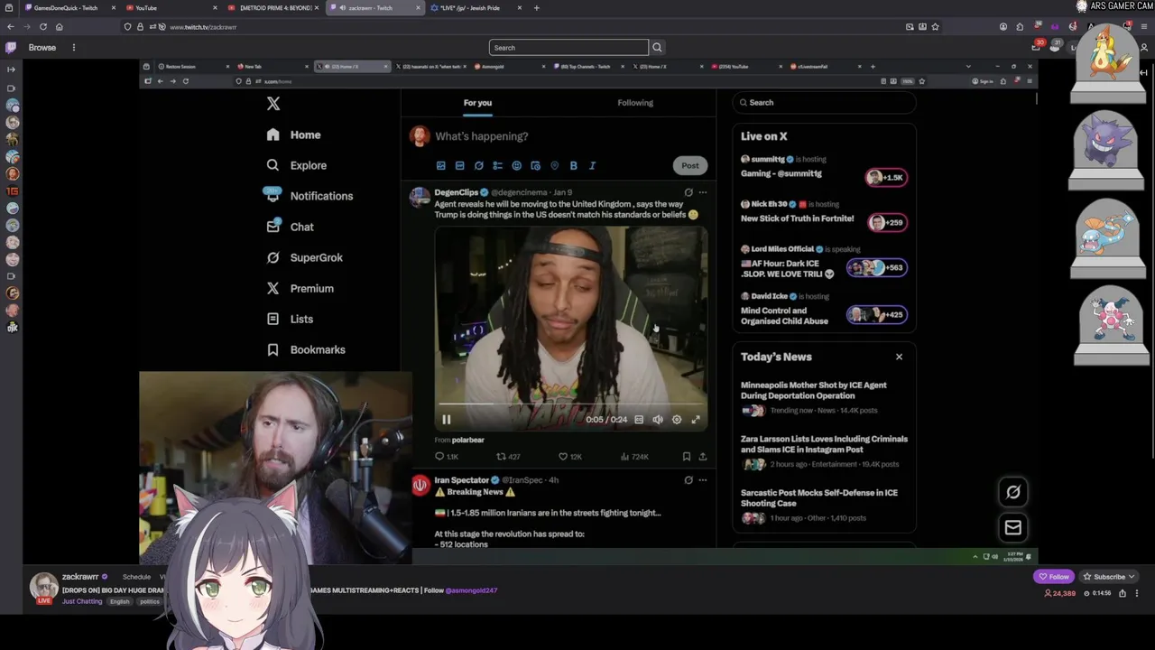Open Notifications in X sidebar
This screenshot has width=1155, height=650.
[x=310, y=196]
